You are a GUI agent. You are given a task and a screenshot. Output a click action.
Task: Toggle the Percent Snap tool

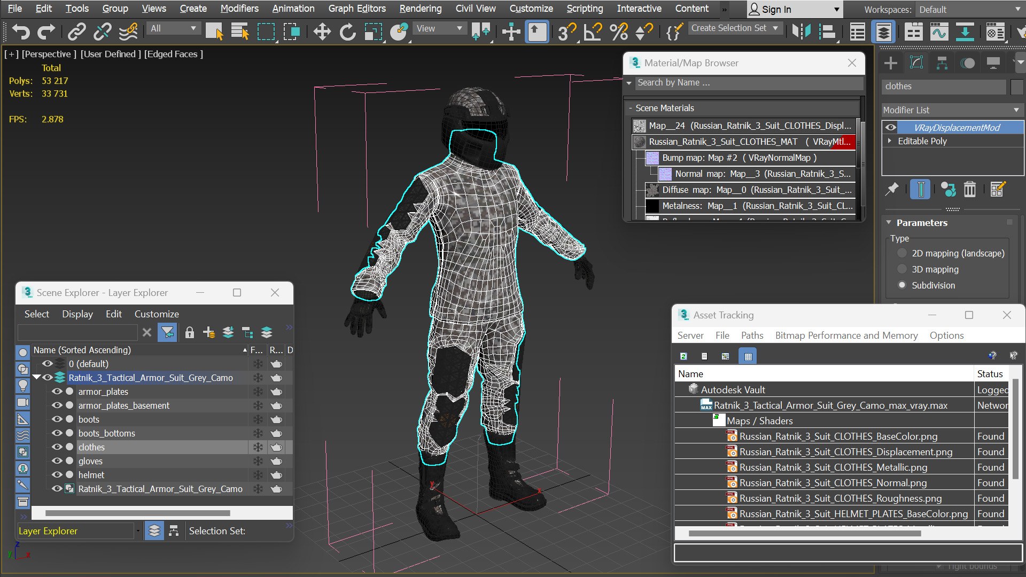pyautogui.click(x=618, y=32)
